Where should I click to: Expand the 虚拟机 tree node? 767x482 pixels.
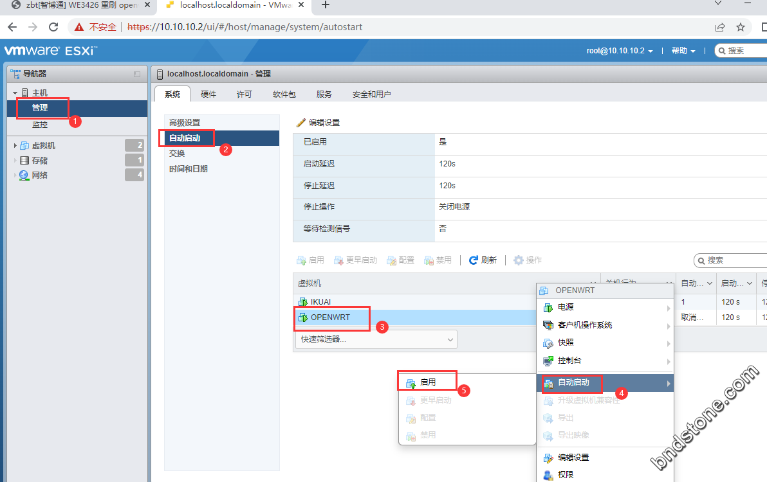coord(15,145)
